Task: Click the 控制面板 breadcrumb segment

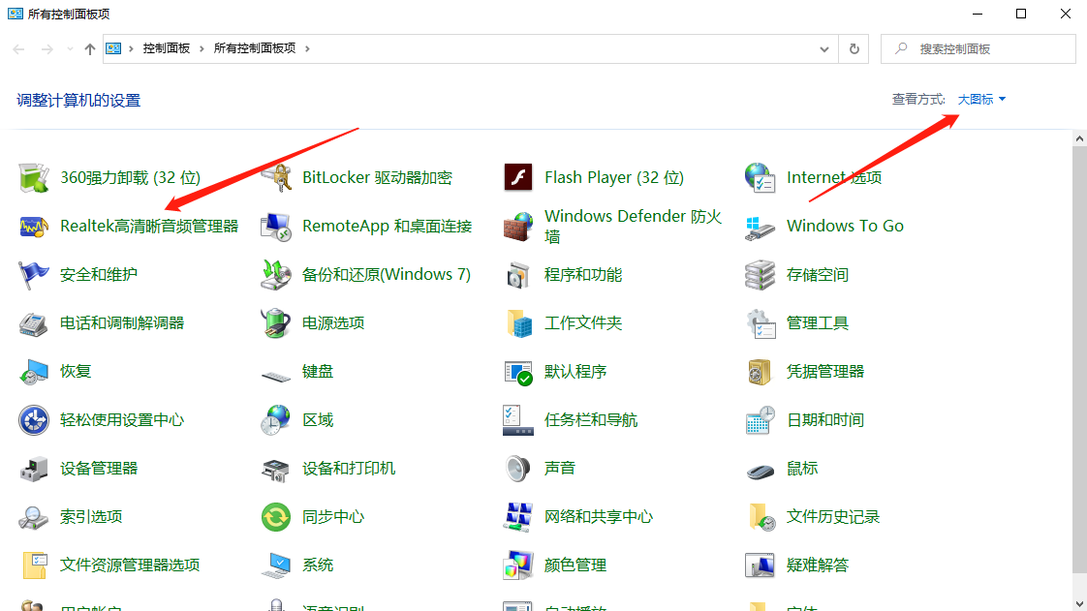Action: click(167, 48)
